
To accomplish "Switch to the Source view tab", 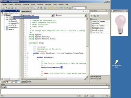I will coord(23,81).
